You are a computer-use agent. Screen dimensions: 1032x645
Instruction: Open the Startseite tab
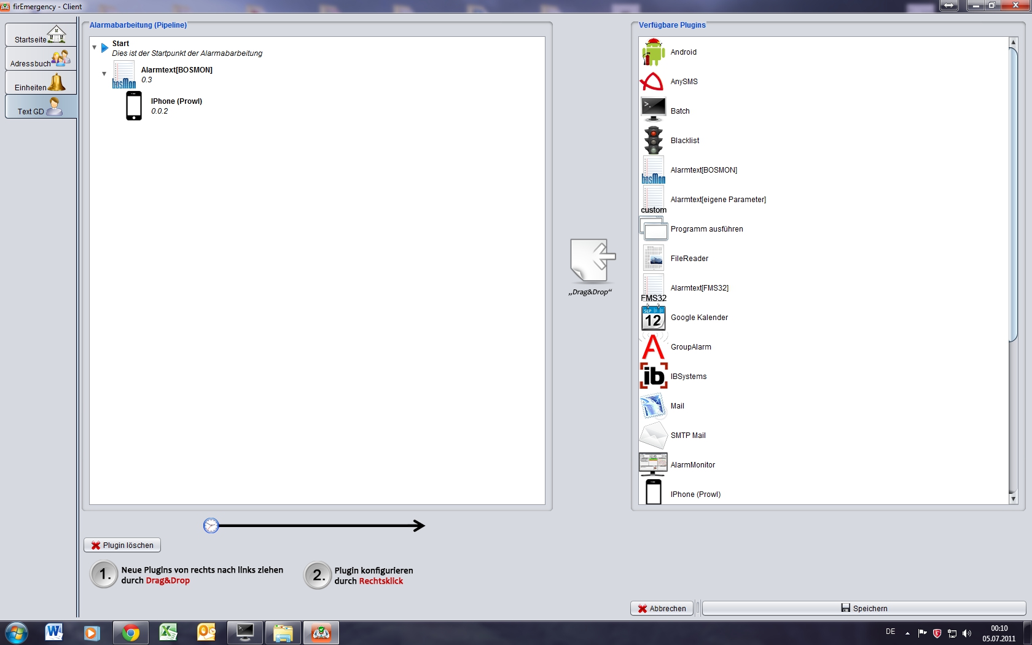41,36
